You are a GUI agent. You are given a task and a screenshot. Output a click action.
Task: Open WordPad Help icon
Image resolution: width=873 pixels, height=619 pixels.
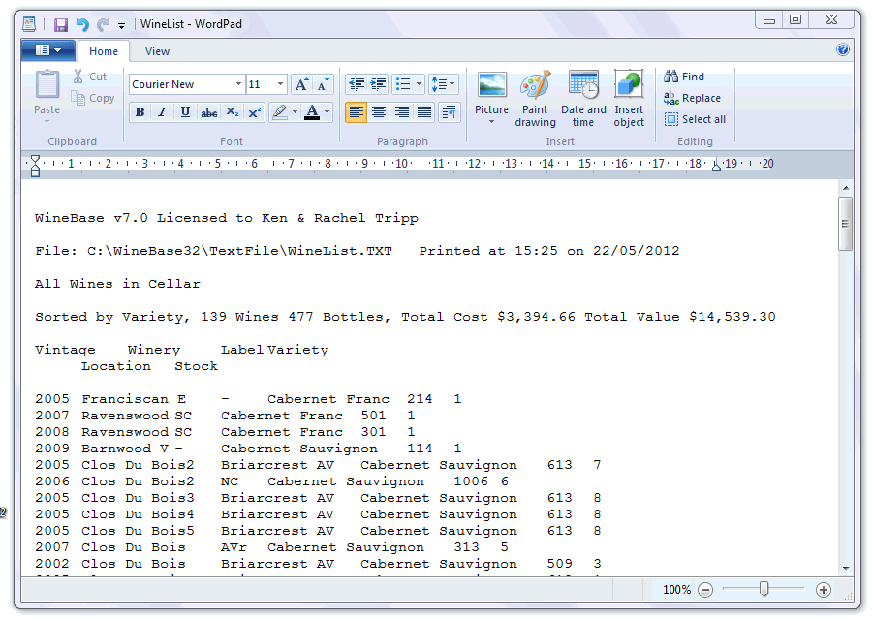pos(843,50)
